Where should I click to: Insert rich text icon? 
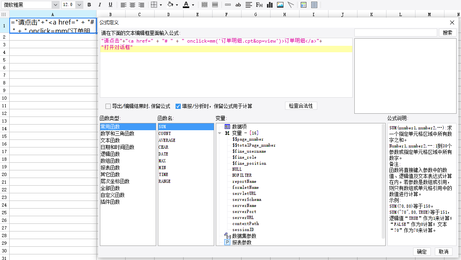coord(249,5)
